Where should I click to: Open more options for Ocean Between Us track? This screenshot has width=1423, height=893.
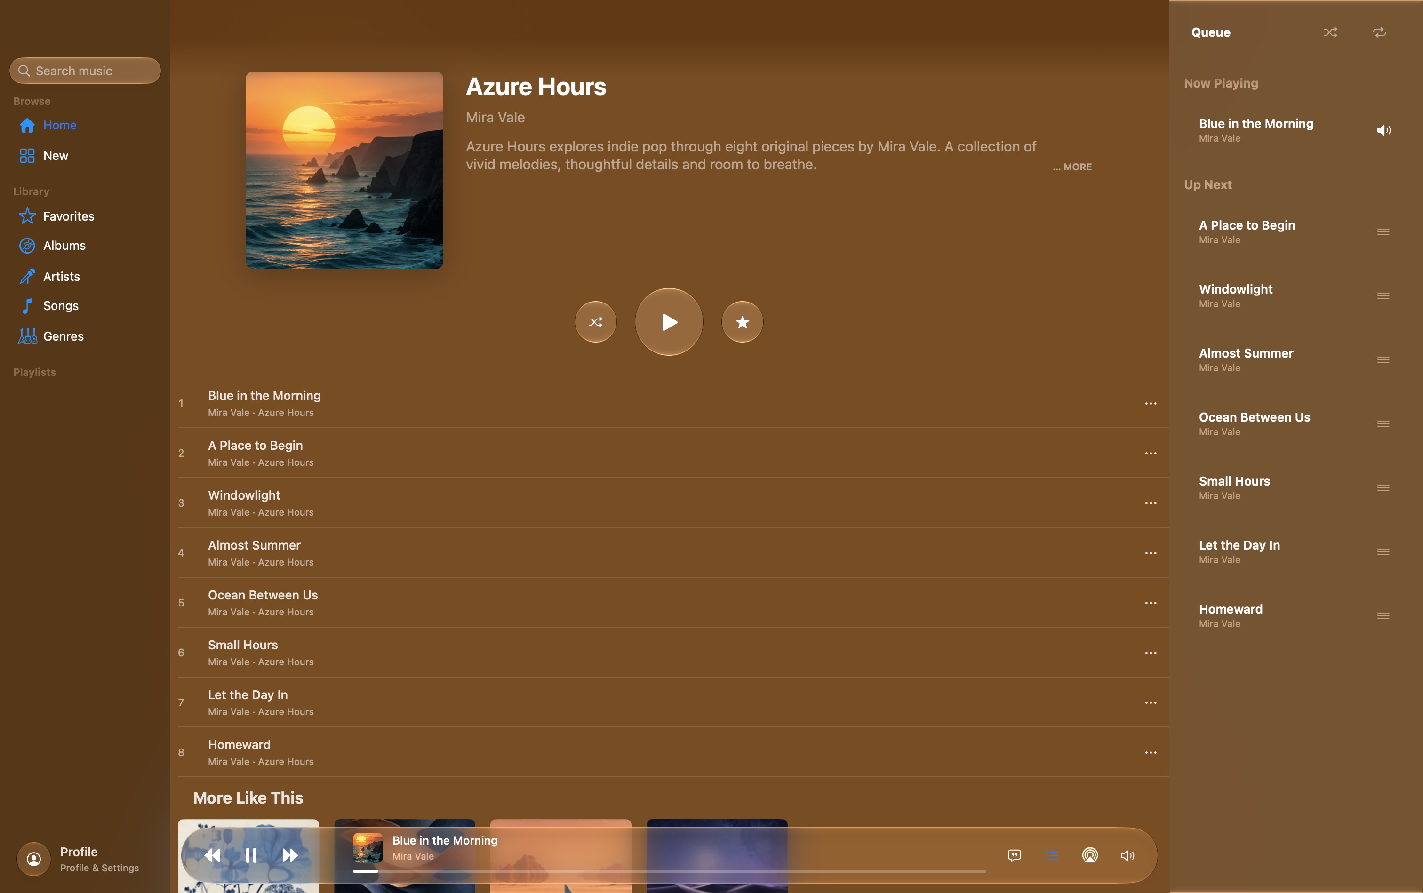[1151, 603]
